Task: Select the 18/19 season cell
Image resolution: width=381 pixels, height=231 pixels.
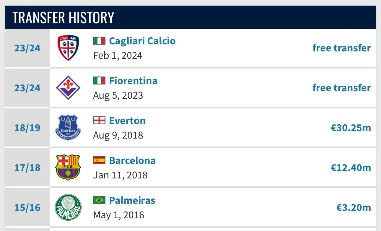Action: tap(27, 128)
